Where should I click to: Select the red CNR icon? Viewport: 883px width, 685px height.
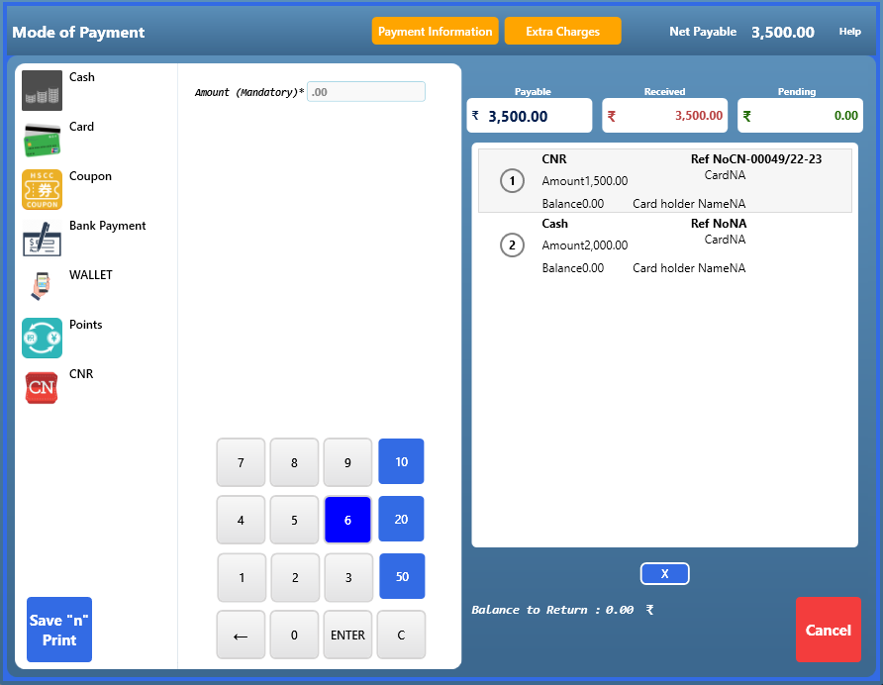[42, 388]
